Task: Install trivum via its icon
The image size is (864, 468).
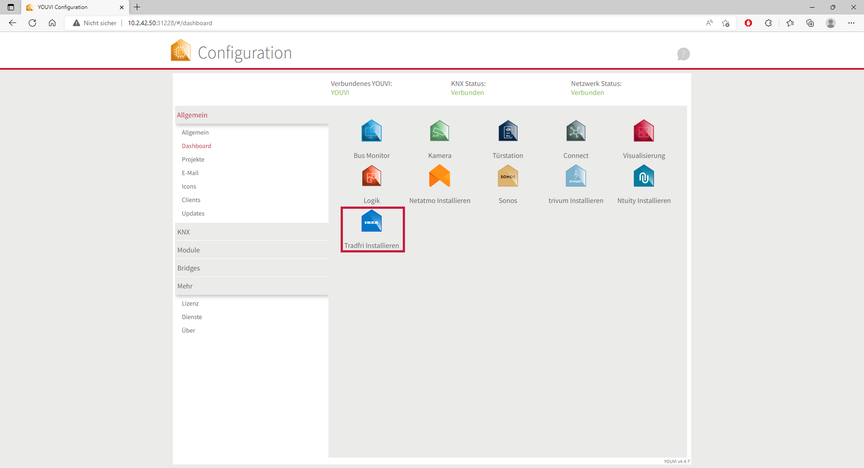Action: click(x=576, y=176)
